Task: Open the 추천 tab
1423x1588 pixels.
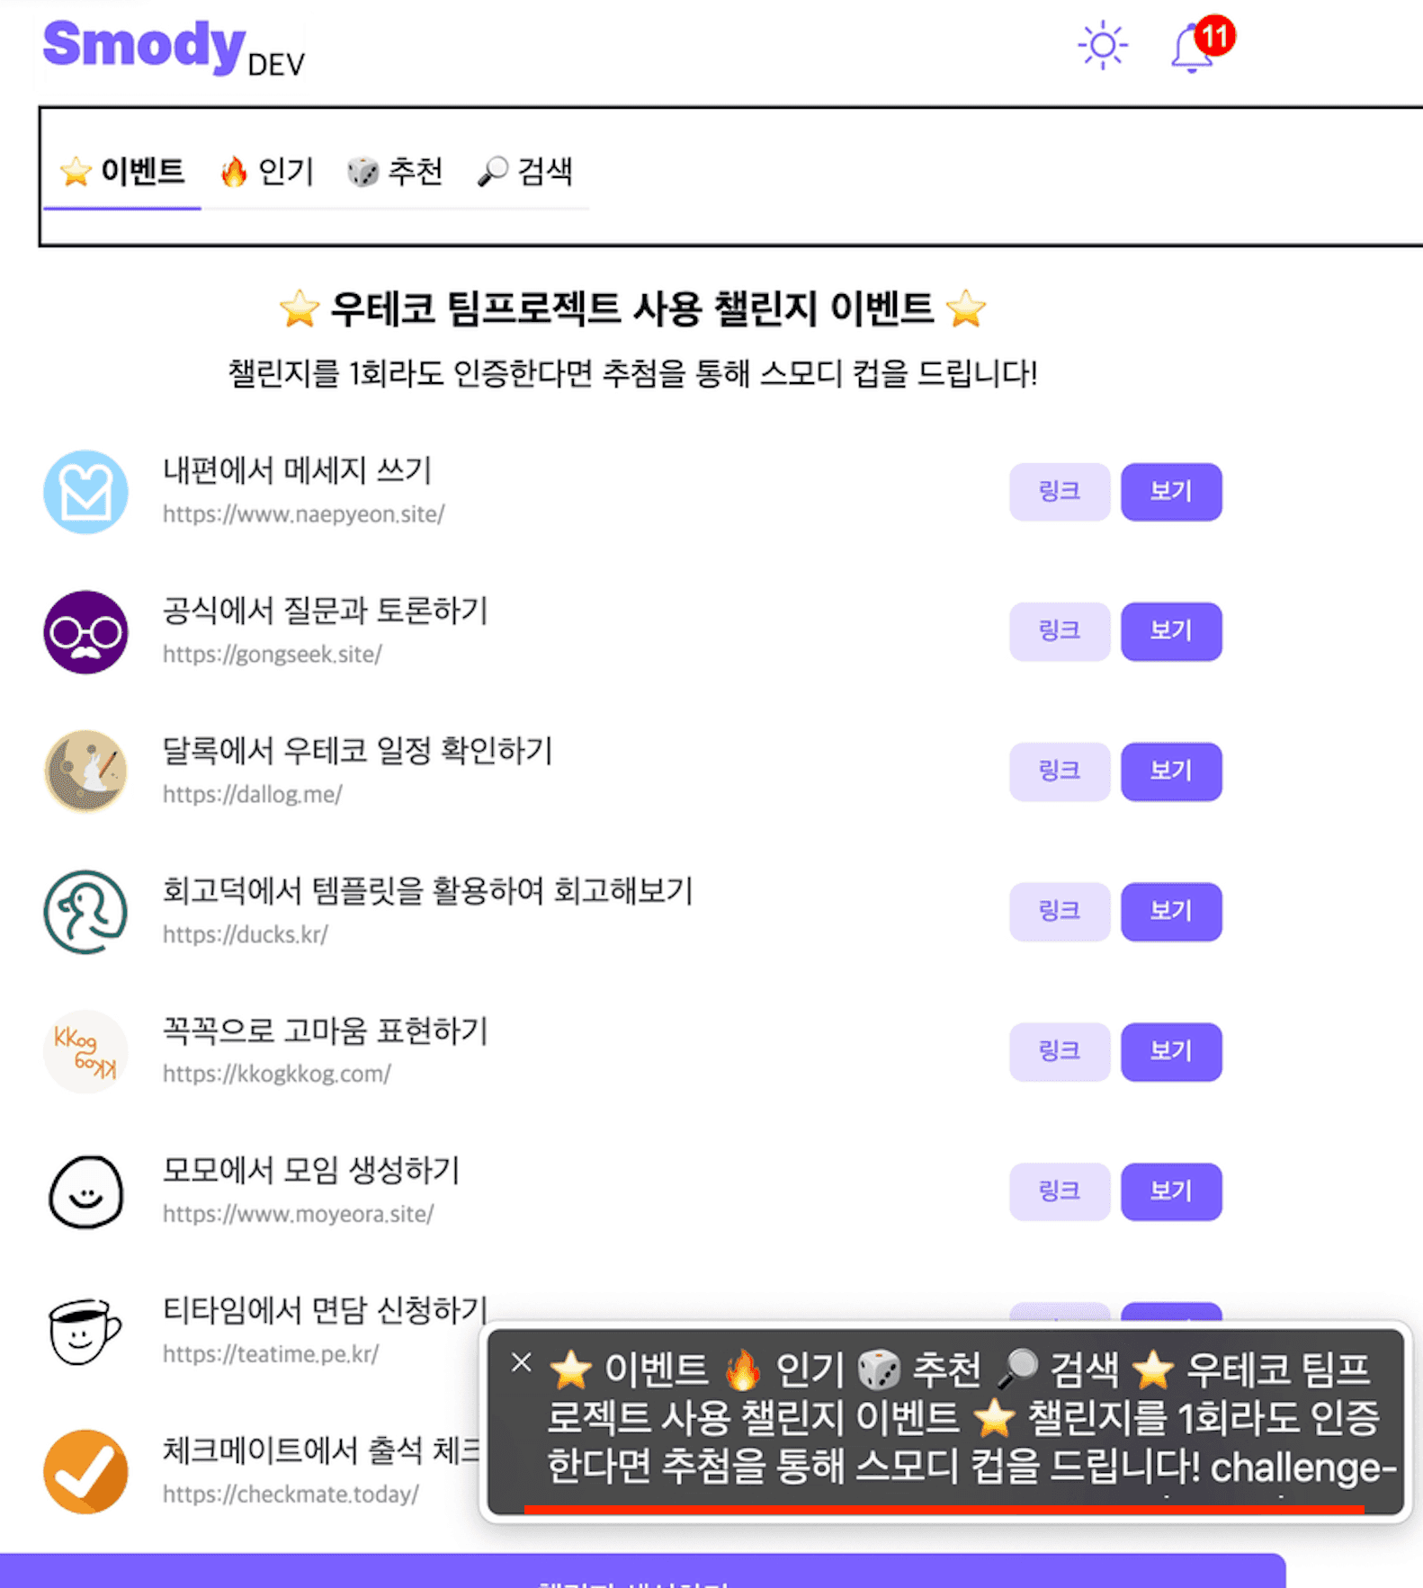Action: (x=396, y=171)
